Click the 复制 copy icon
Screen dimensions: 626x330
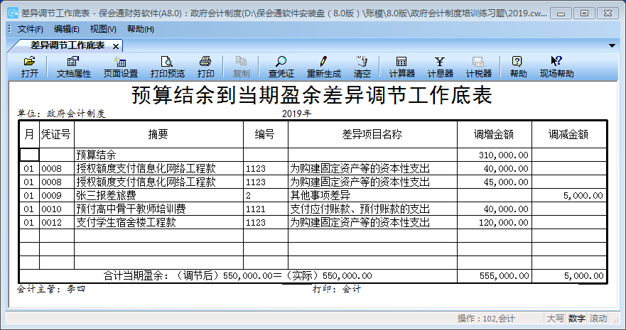[241, 67]
